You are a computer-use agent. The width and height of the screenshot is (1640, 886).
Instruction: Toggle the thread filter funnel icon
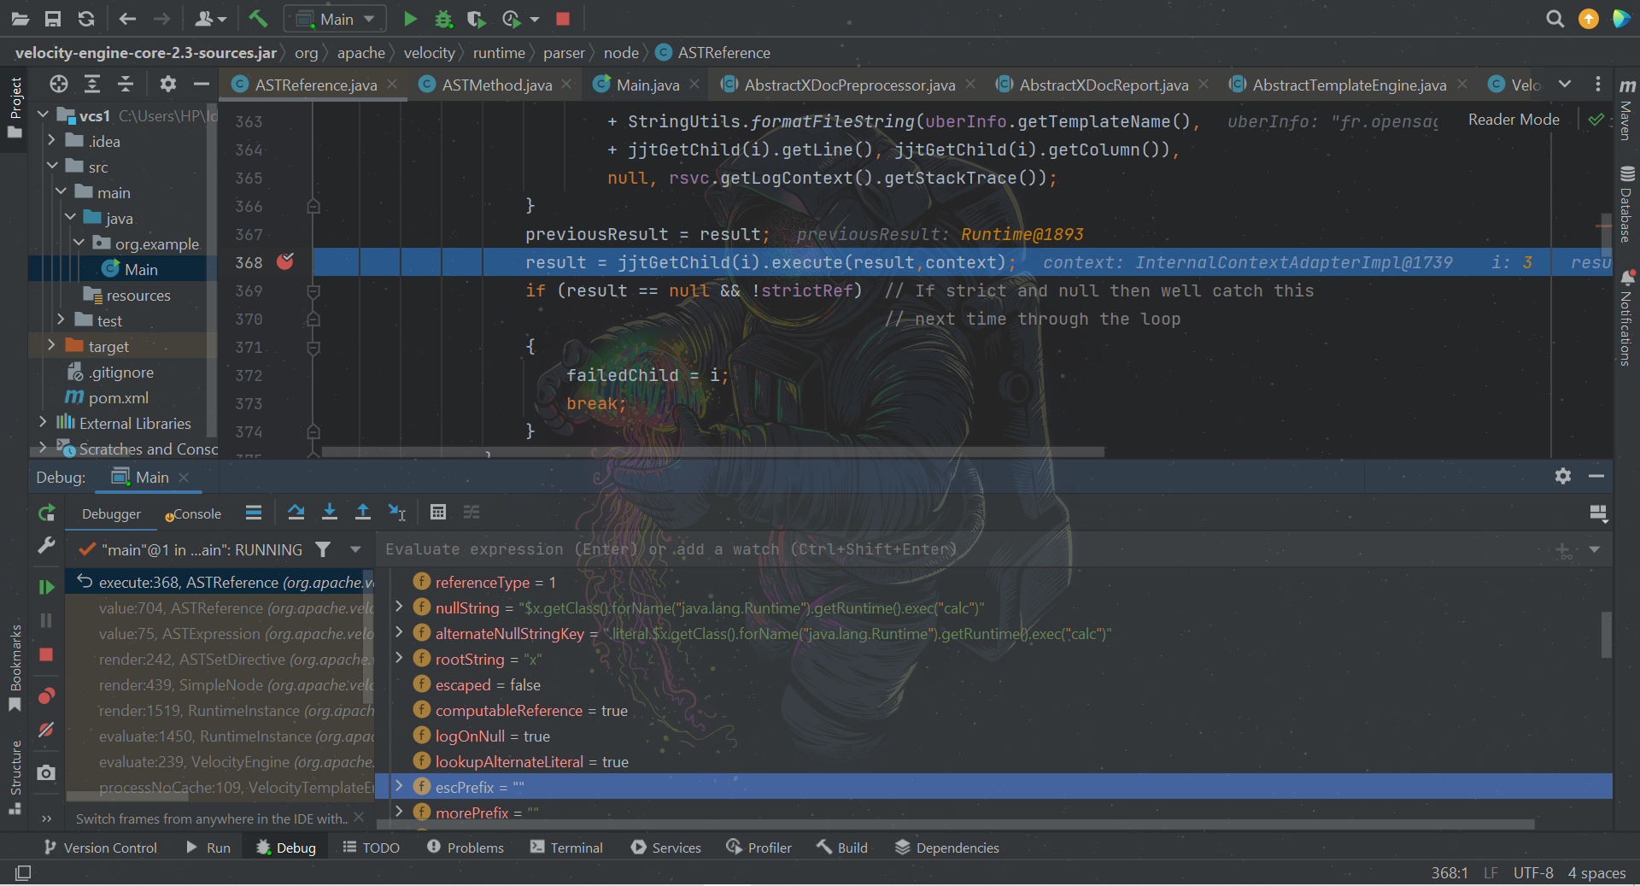(323, 549)
